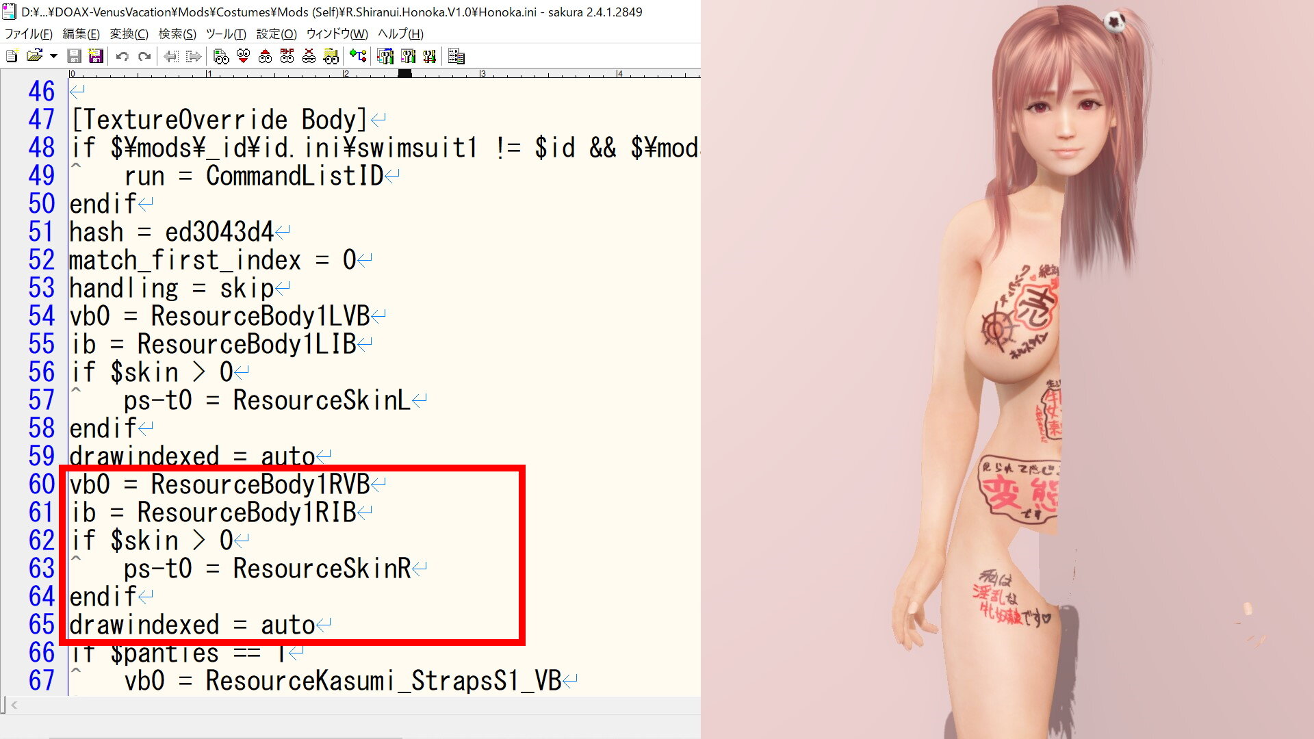Click the line 48 'if $¥mods¥_id¥id.ini¥swimsuit1' text
The width and height of the screenshot is (1314, 739).
point(274,148)
